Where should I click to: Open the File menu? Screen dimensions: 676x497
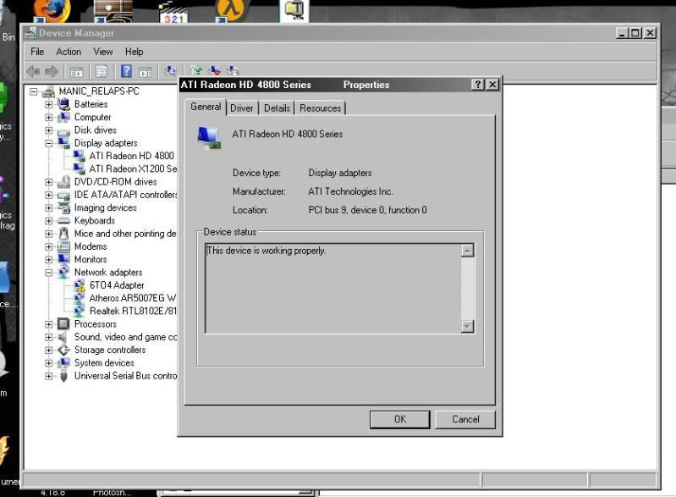coord(37,52)
